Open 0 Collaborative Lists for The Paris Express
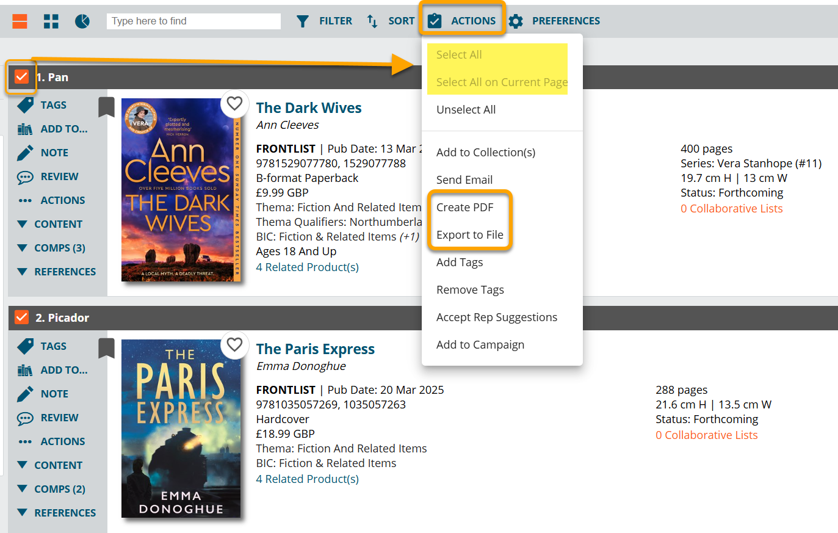The image size is (838, 533). click(706, 435)
